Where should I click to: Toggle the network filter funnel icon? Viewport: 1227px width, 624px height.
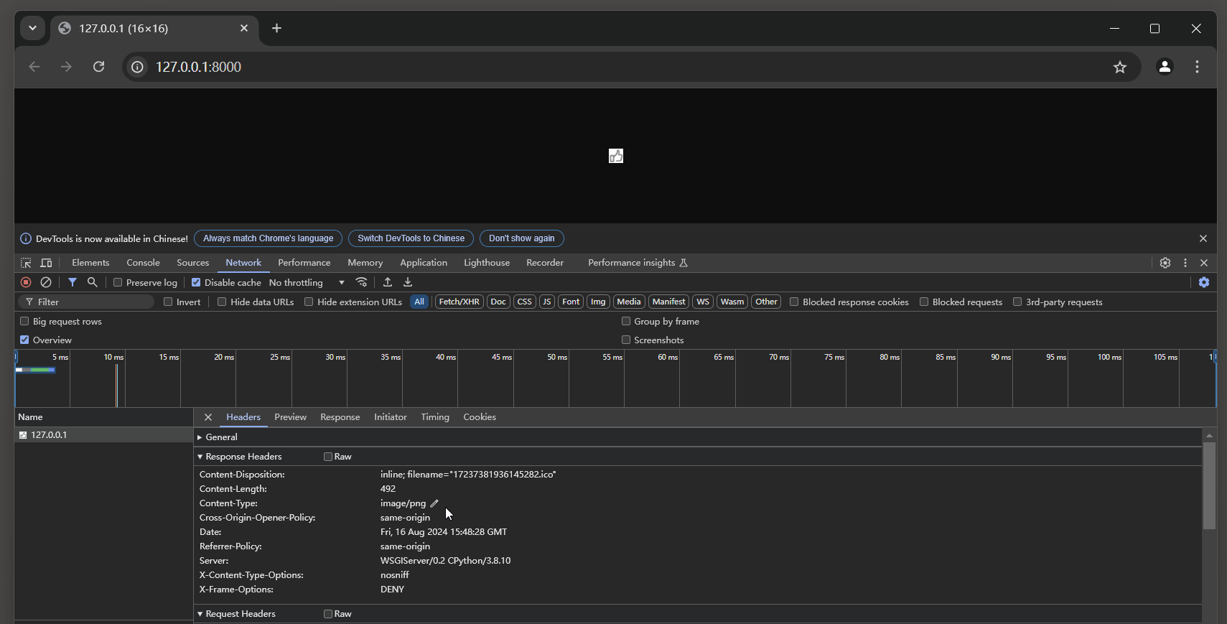(x=73, y=282)
